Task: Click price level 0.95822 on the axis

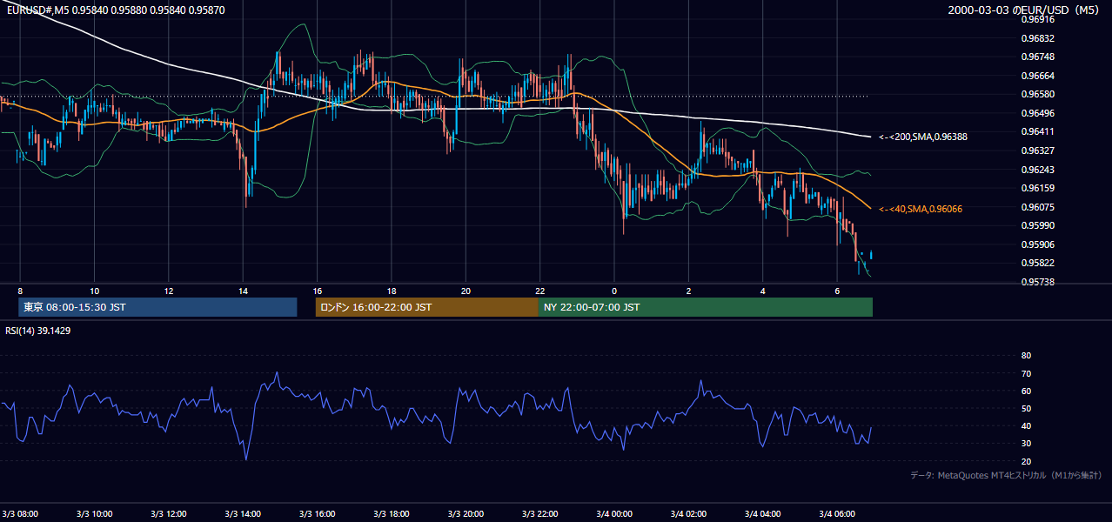Action: click(1037, 263)
